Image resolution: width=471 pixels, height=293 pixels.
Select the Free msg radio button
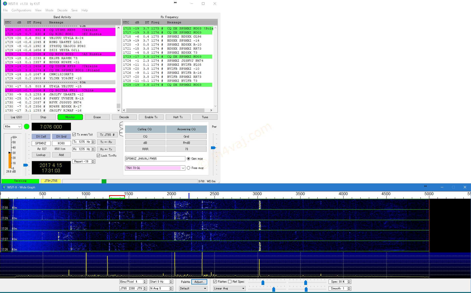(x=189, y=168)
